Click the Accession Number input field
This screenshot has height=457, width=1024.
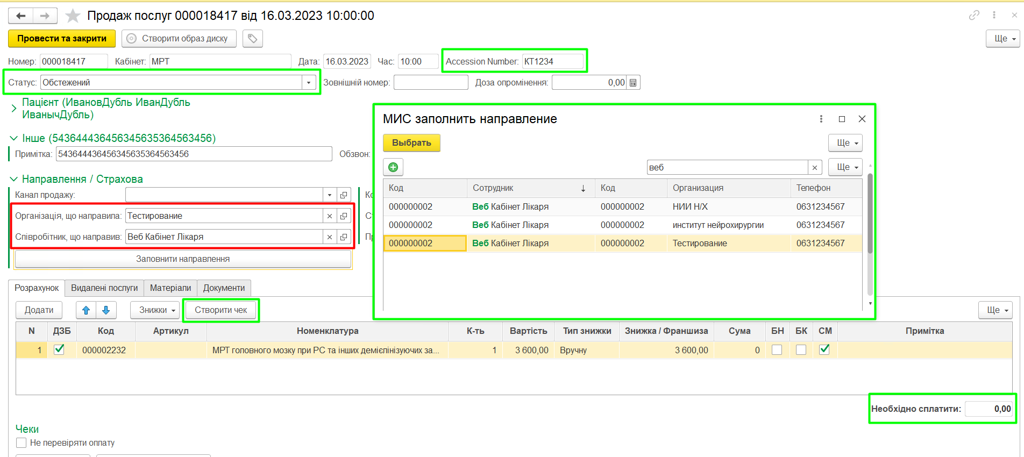click(x=552, y=62)
